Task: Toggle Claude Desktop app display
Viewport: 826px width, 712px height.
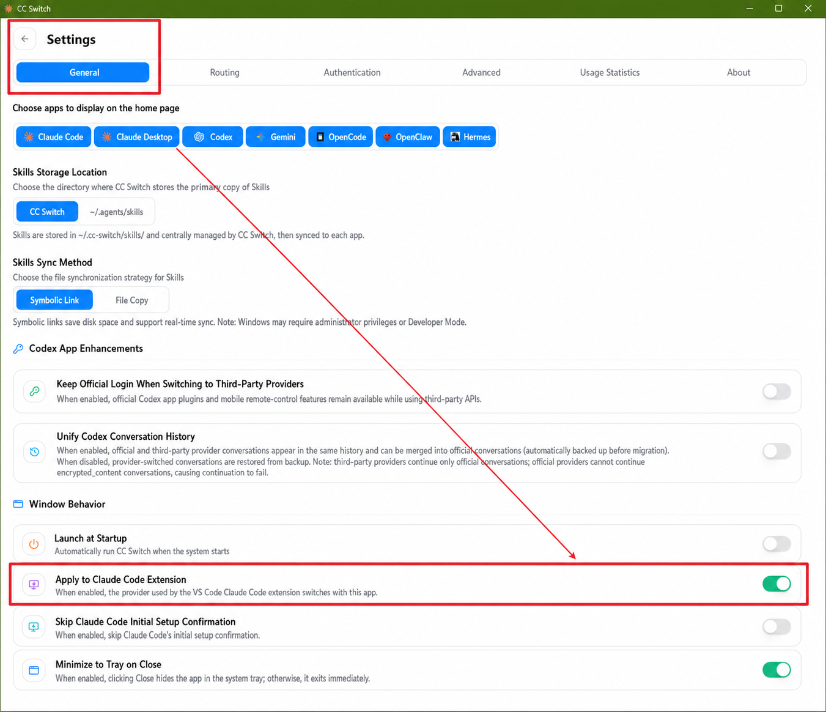Action: point(137,137)
